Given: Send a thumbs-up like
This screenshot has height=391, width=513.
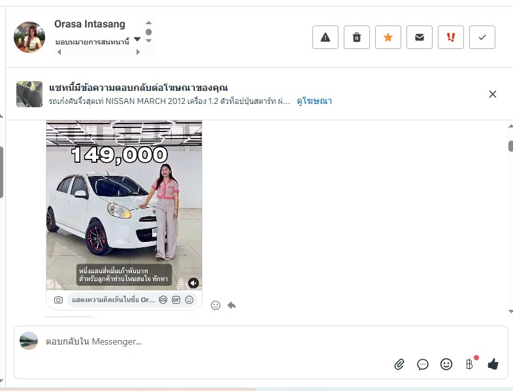Looking at the screenshot, I should 493,364.
